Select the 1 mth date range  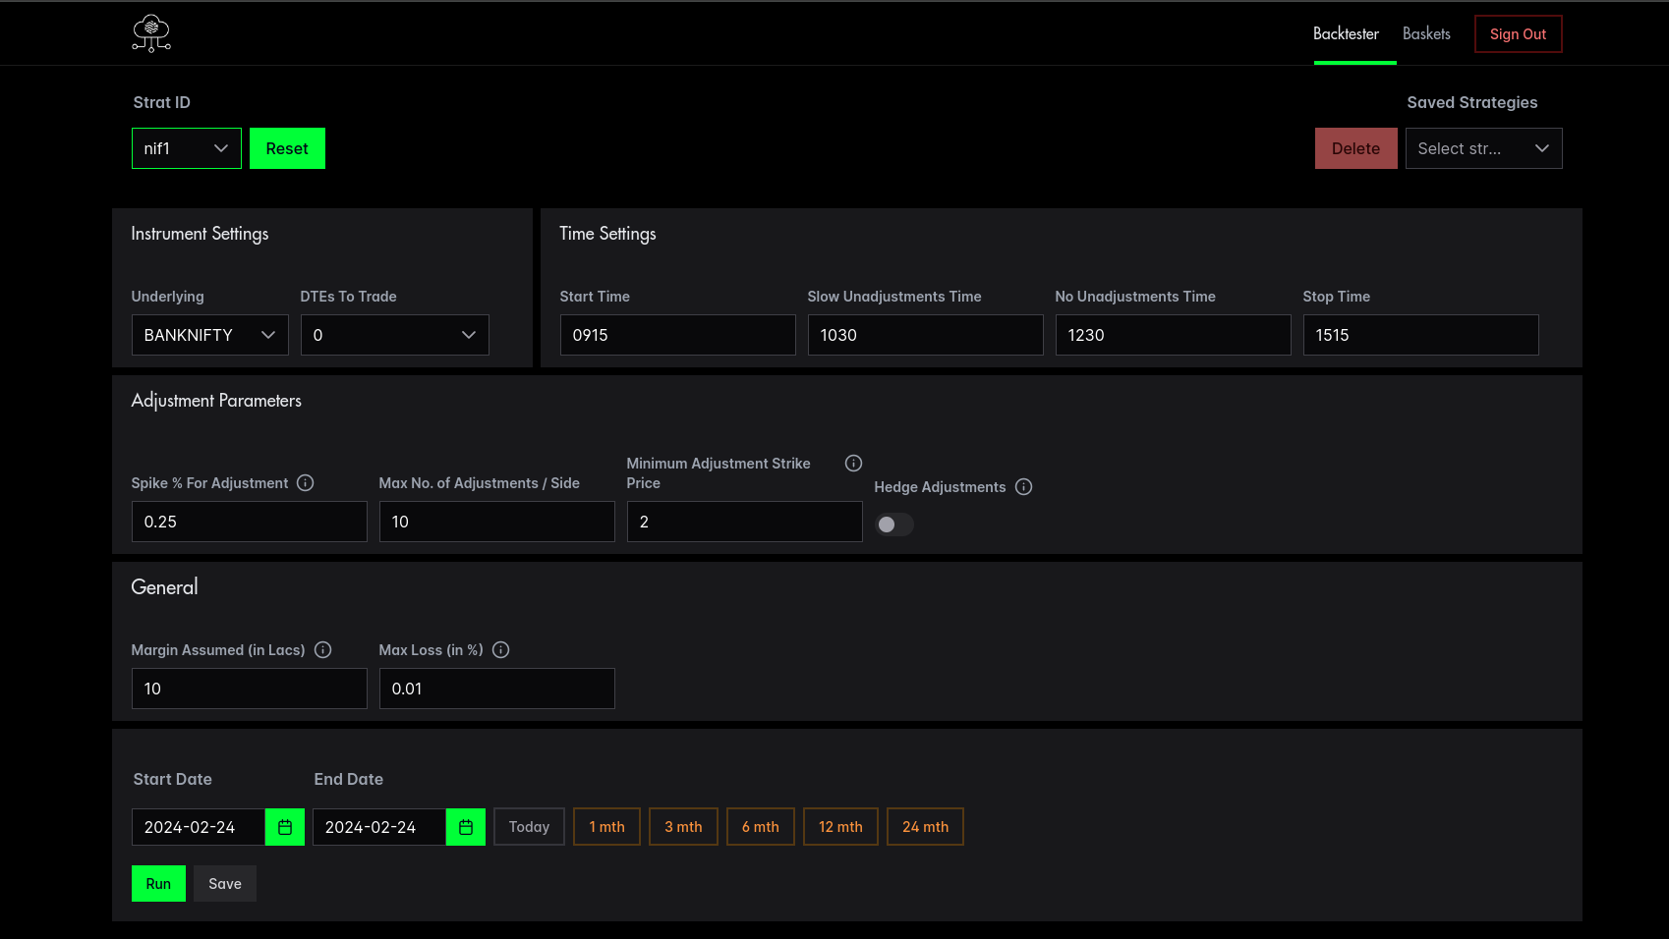[606, 827]
